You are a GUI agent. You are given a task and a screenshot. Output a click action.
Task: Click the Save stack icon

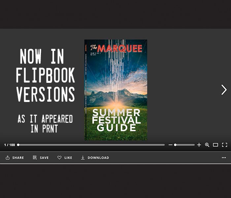35,157
